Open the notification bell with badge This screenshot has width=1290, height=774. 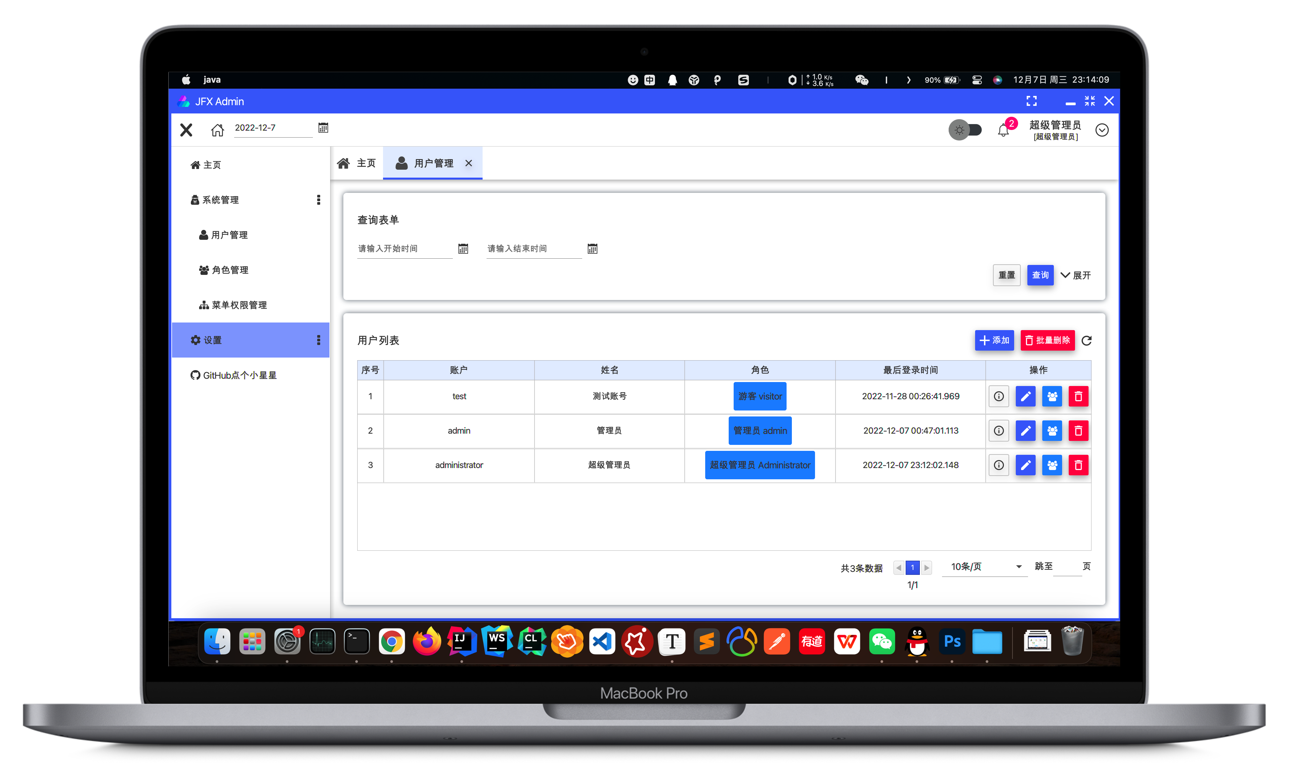click(1003, 130)
